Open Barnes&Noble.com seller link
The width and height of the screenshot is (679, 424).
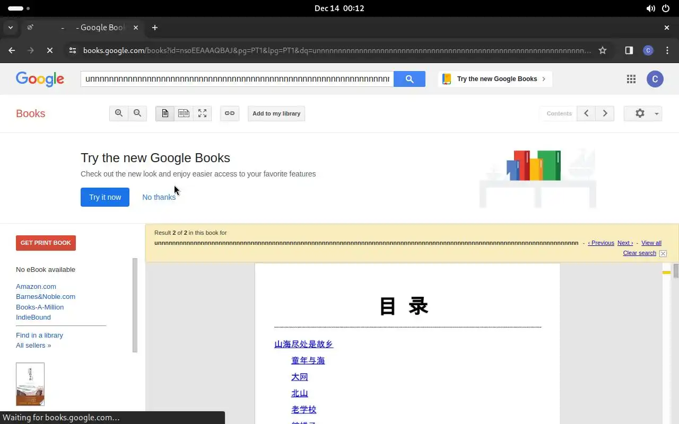(46, 296)
